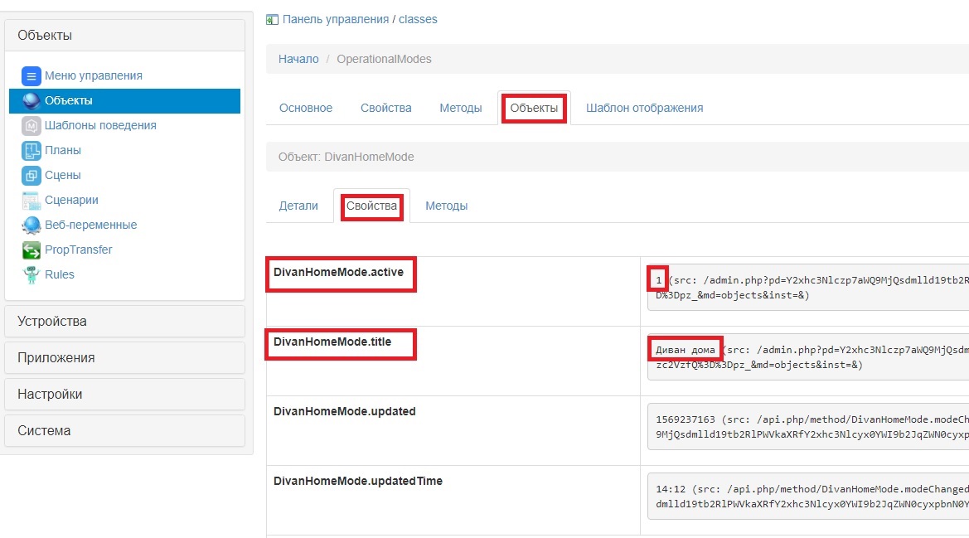Image resolution: width=969 pixels, height=538 pixels.
Task: Open the Сценарии link
Action: tap(71, 200)
